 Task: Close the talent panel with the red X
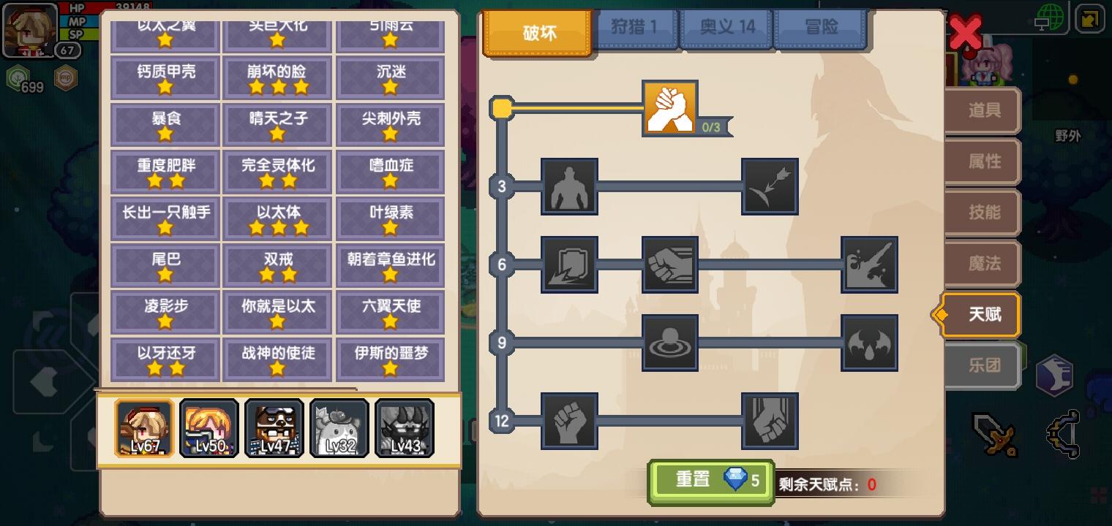(966, 33)
